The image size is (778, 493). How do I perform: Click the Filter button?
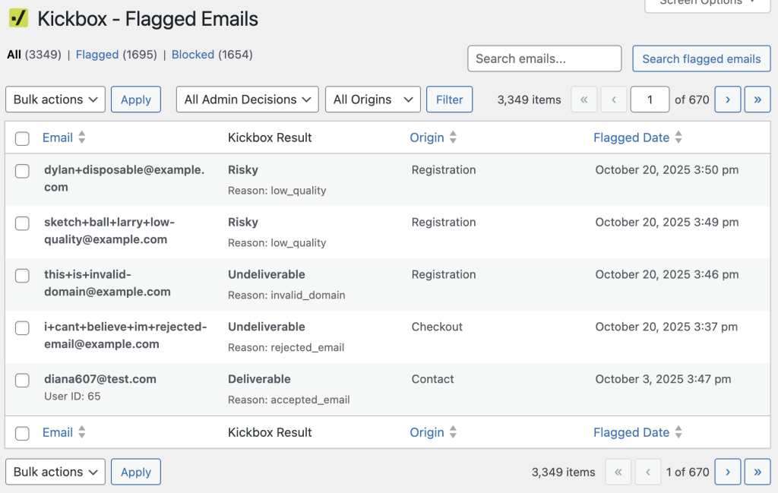449,100
